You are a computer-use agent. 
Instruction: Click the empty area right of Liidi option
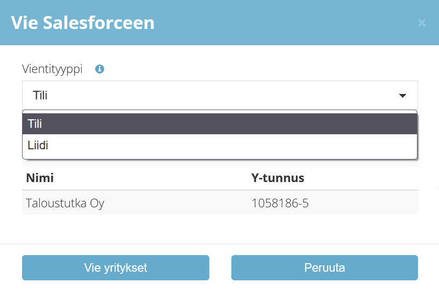point(232,146)
